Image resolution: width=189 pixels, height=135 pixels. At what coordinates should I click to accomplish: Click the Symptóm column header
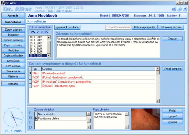[98, 69]
